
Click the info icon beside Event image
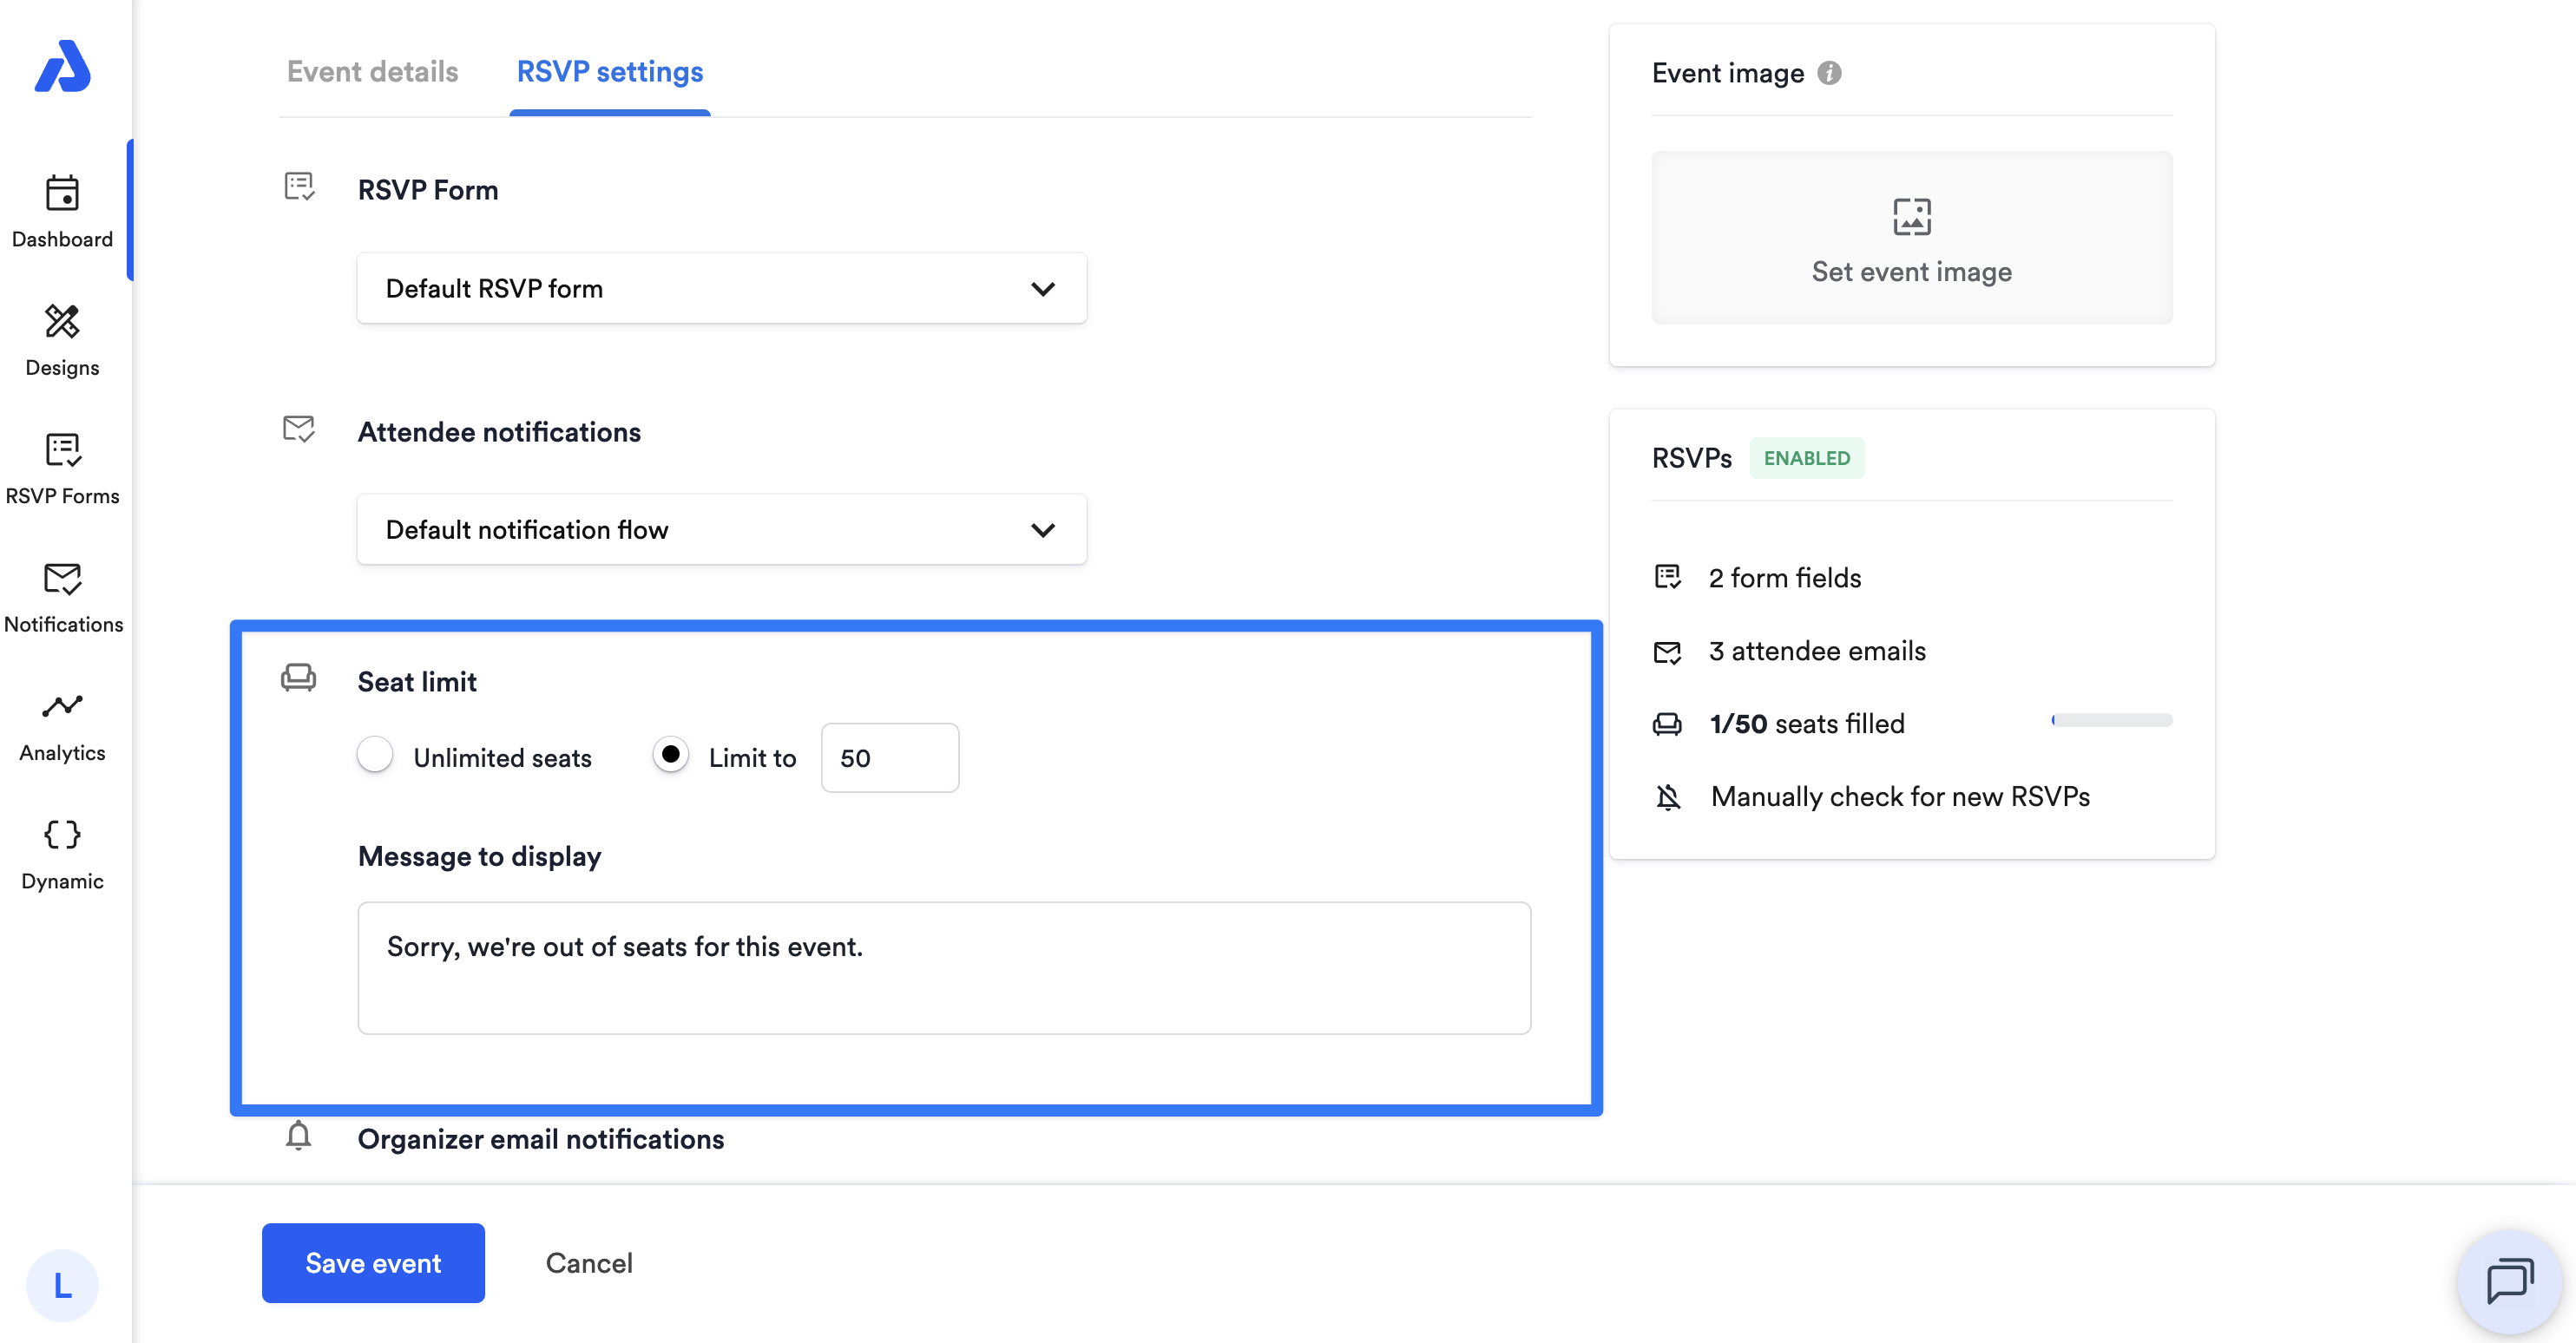click(x=1829, y=73)
